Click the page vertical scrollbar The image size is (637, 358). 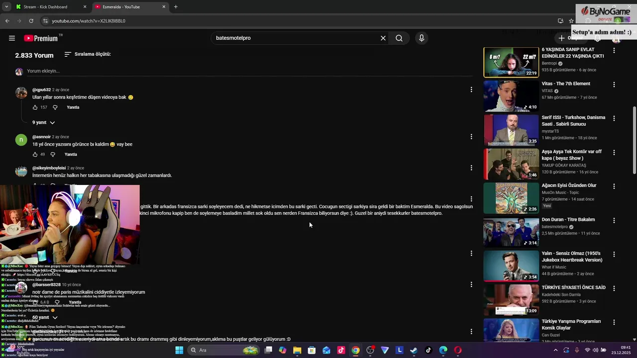(x=634, y=140)
